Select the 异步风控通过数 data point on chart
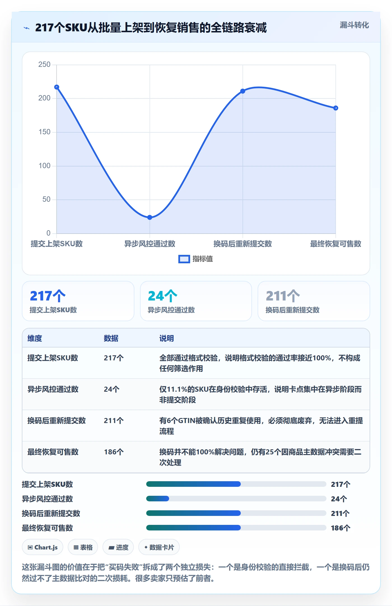This screenshot has height=606, width=392. tap(150, 217)
